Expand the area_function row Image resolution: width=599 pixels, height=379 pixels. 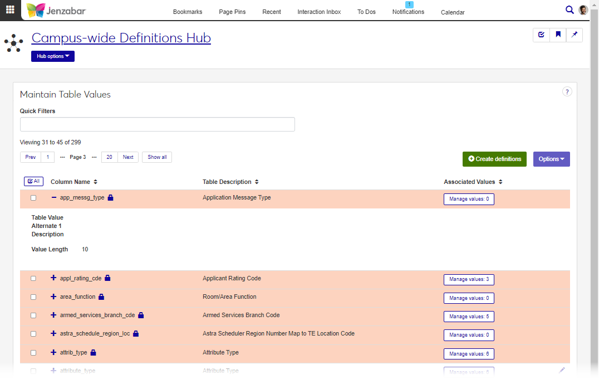click(54, 297)
